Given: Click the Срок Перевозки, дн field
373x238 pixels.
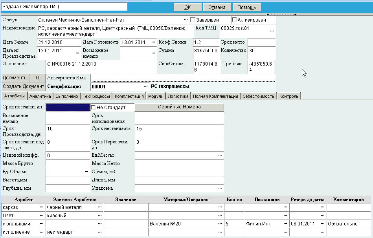Looking at the screenshot, I should [x=179, y=145].
